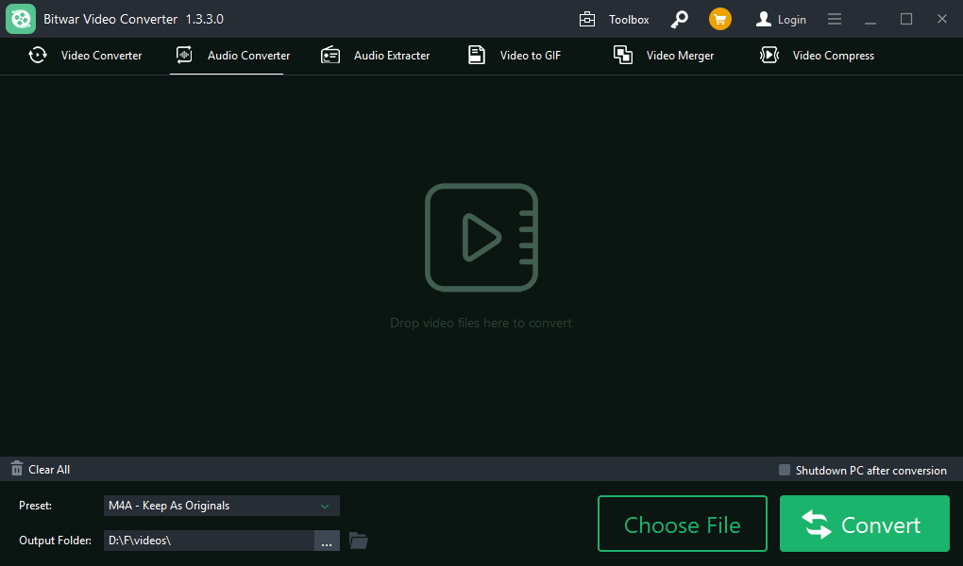
Task: Click the 'Shutdown PC after conversion' label
Action: point(870,471)
